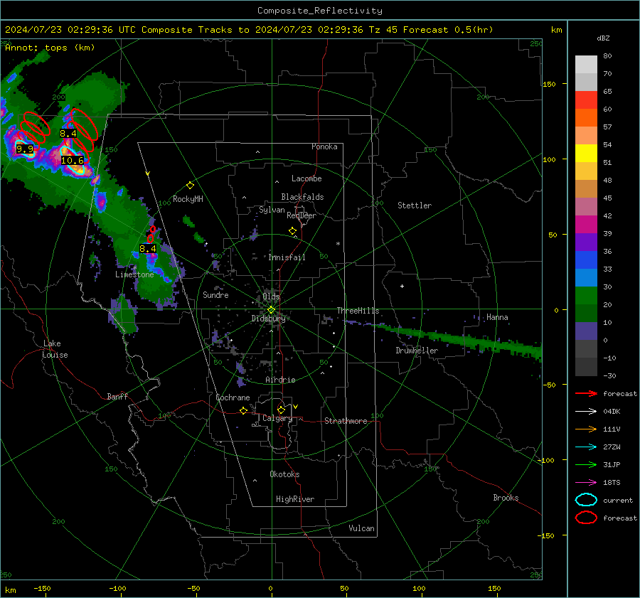640x598 pixels.
Task: Click the UTC Composite Tracks timestamp header
Action: 249,30
